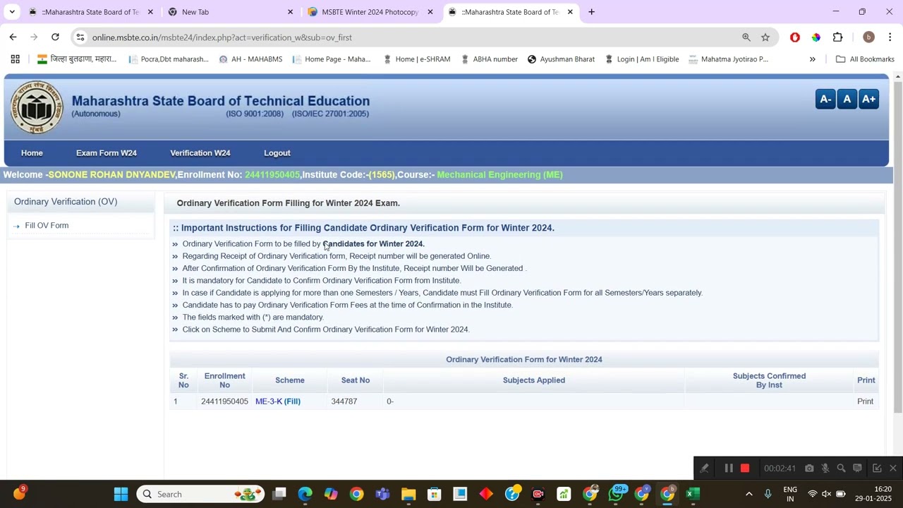The height and width of the screenshot is (508, 903).
Task: Open the tab search dropdown arrow
Action: [12, 12]
